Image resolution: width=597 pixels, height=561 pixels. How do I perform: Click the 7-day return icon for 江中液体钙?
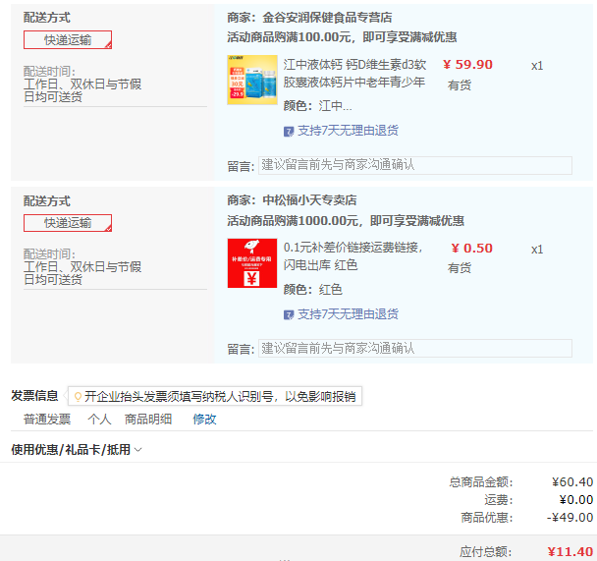(x=289, y=132)
